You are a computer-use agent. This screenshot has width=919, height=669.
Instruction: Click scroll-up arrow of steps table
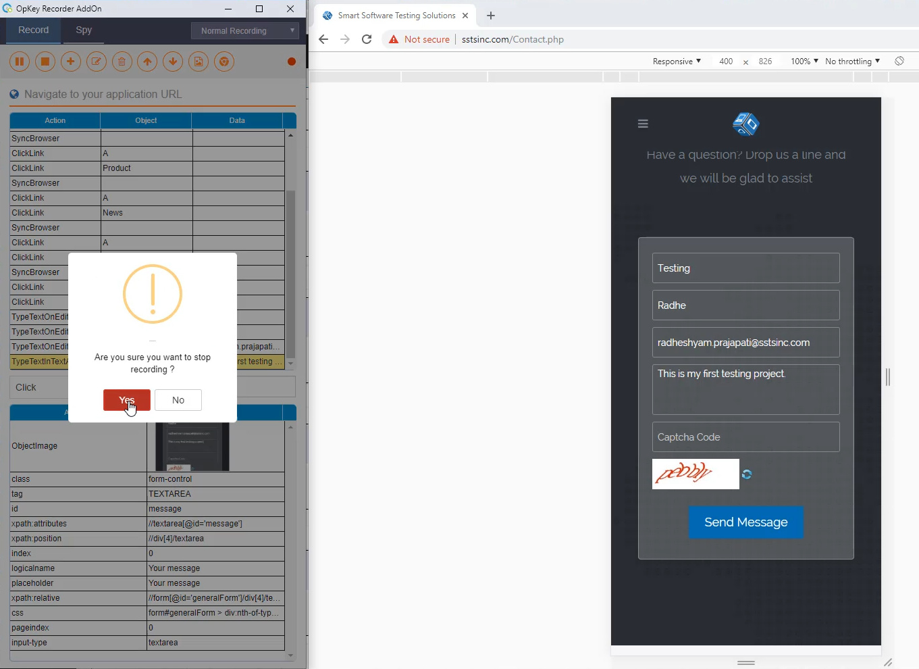point(290,136)
